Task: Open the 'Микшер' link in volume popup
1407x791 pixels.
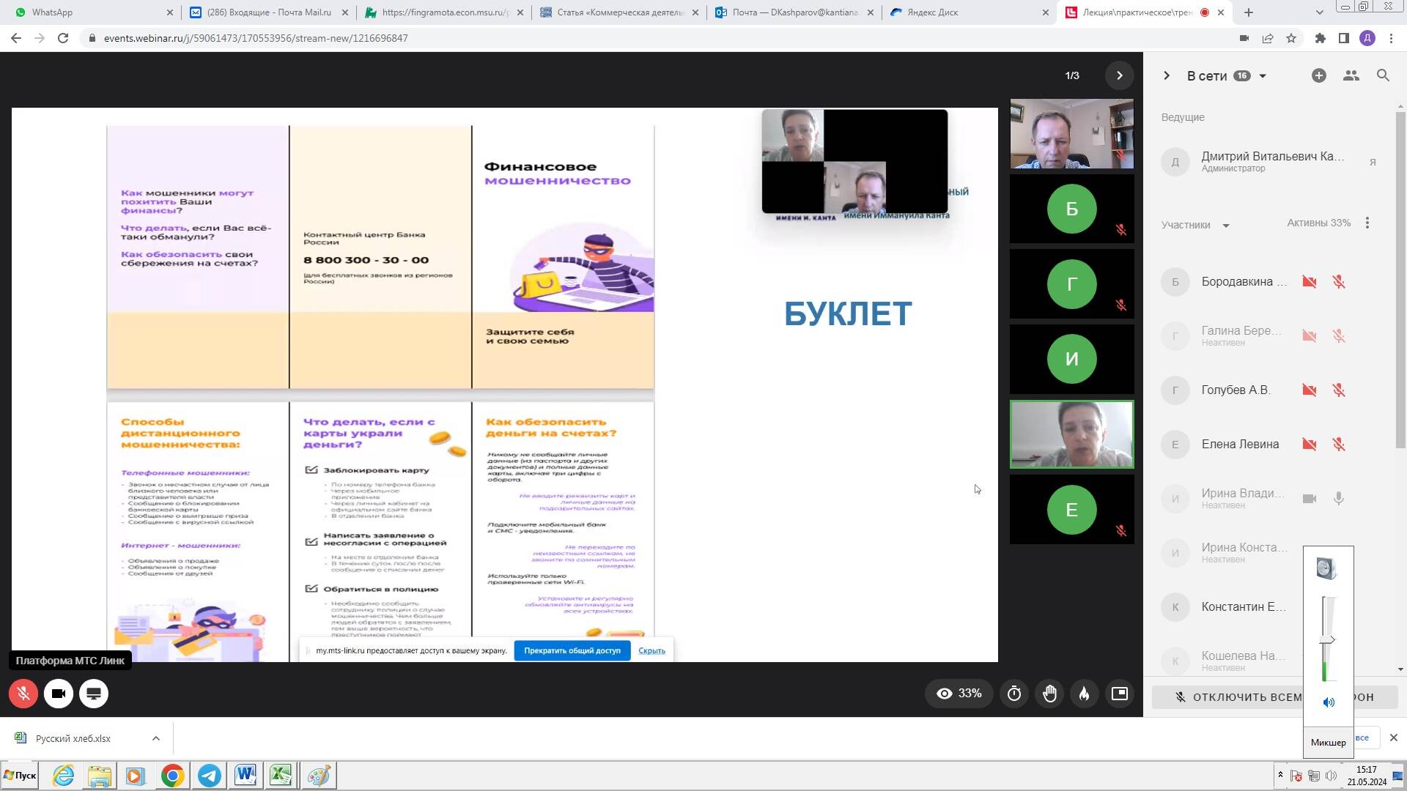Action: 1328,743
